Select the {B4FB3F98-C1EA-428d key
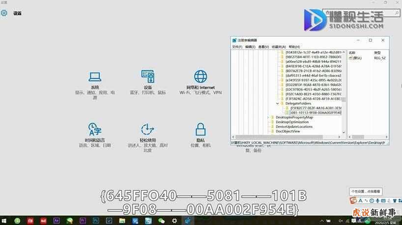 tap(313, 66)
